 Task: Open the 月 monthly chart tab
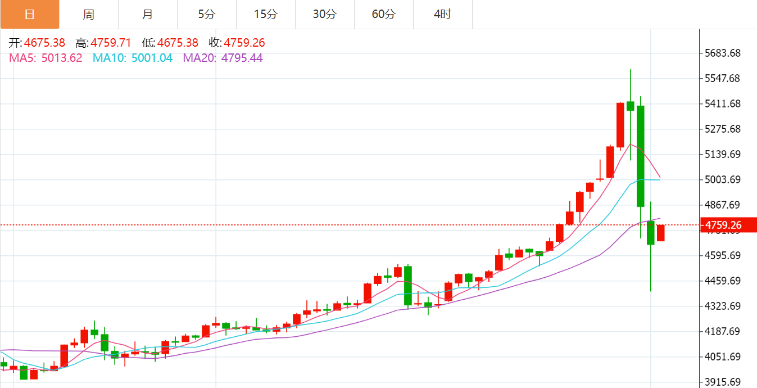(x=148, y=15)
